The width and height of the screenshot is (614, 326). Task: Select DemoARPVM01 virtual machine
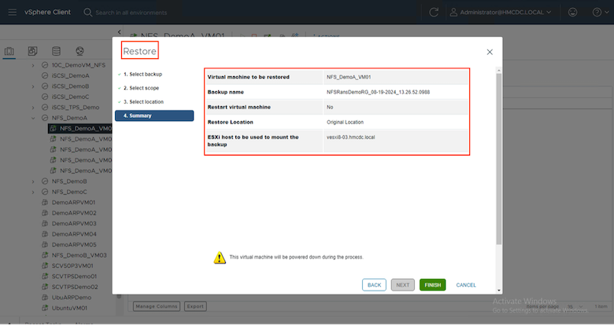74,203
